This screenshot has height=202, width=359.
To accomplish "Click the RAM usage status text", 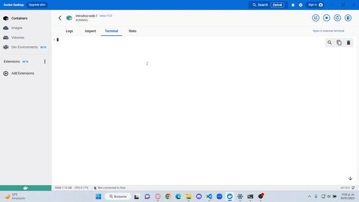I will pos(63,188).
